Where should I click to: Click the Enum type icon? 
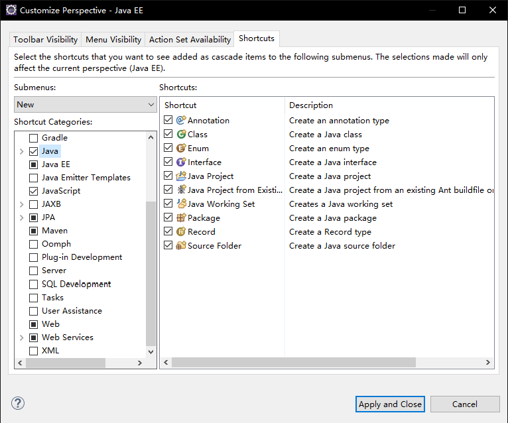[x=181, y=148]
